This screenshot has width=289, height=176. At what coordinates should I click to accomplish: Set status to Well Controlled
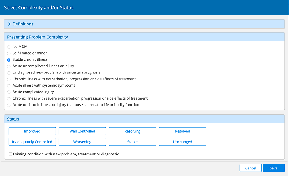click(x=82, y=131)
